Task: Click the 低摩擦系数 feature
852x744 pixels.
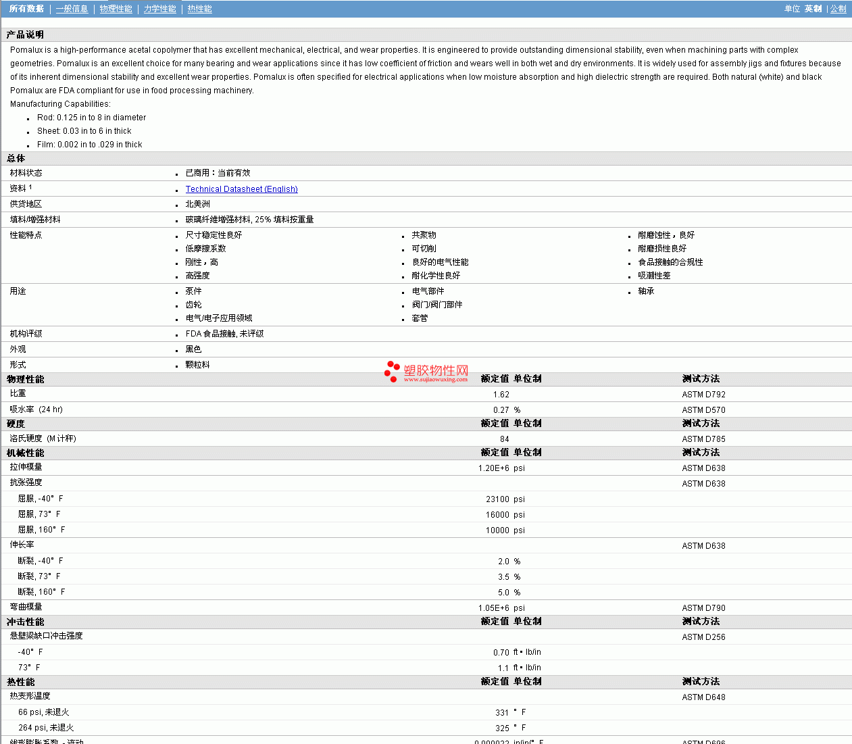Action: click(x=206, y=249)
